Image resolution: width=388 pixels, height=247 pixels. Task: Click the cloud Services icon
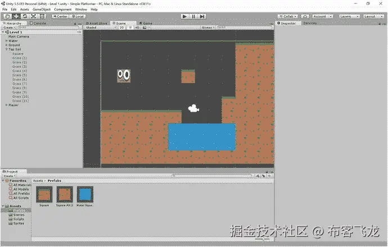[x=305, y=16]
